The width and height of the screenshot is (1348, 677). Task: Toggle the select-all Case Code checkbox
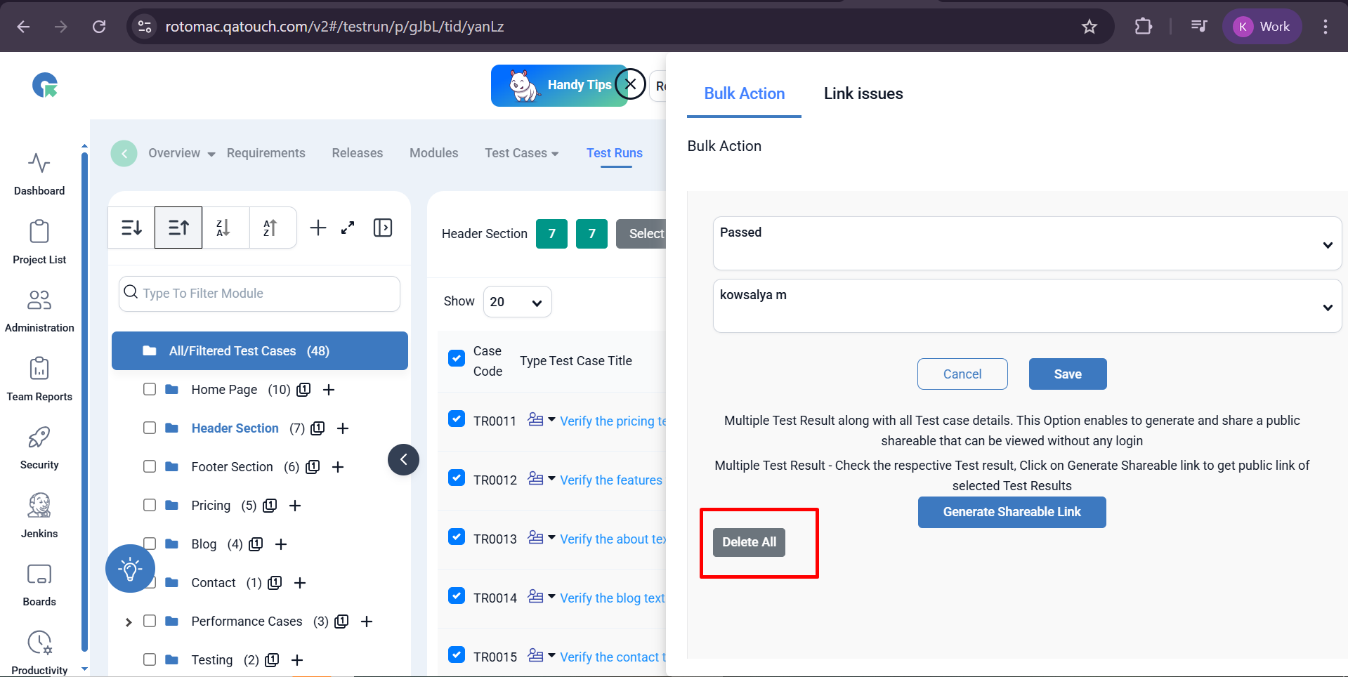[x=457, y=358]
